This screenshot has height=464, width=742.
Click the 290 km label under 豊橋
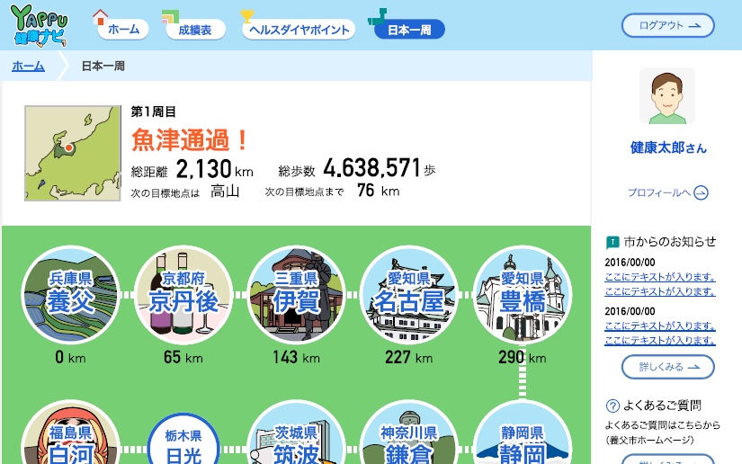click(x=523, y=357)
